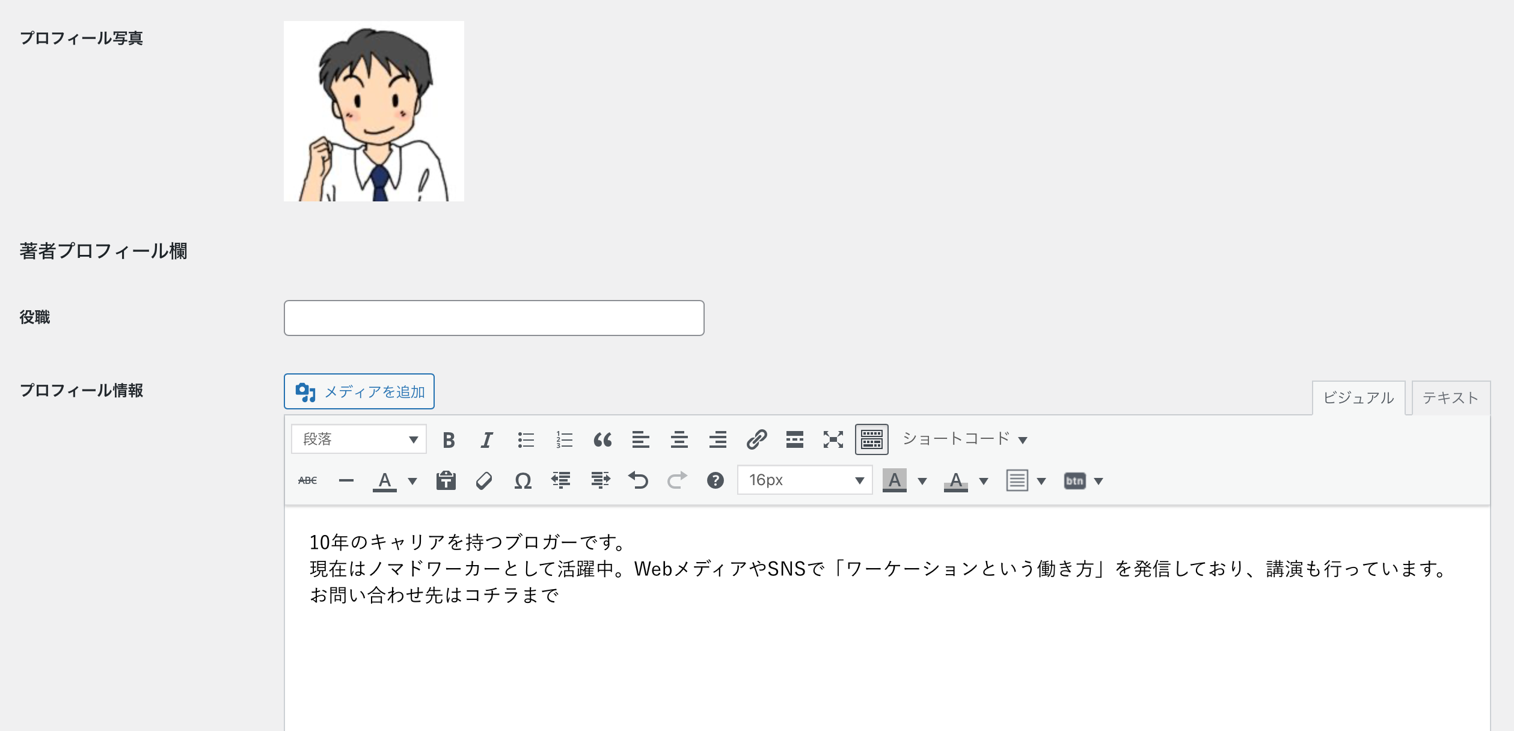The width and height of the screenshot is (1514, 731).
Task: Click the insert link icon
Action: point(756,440)
